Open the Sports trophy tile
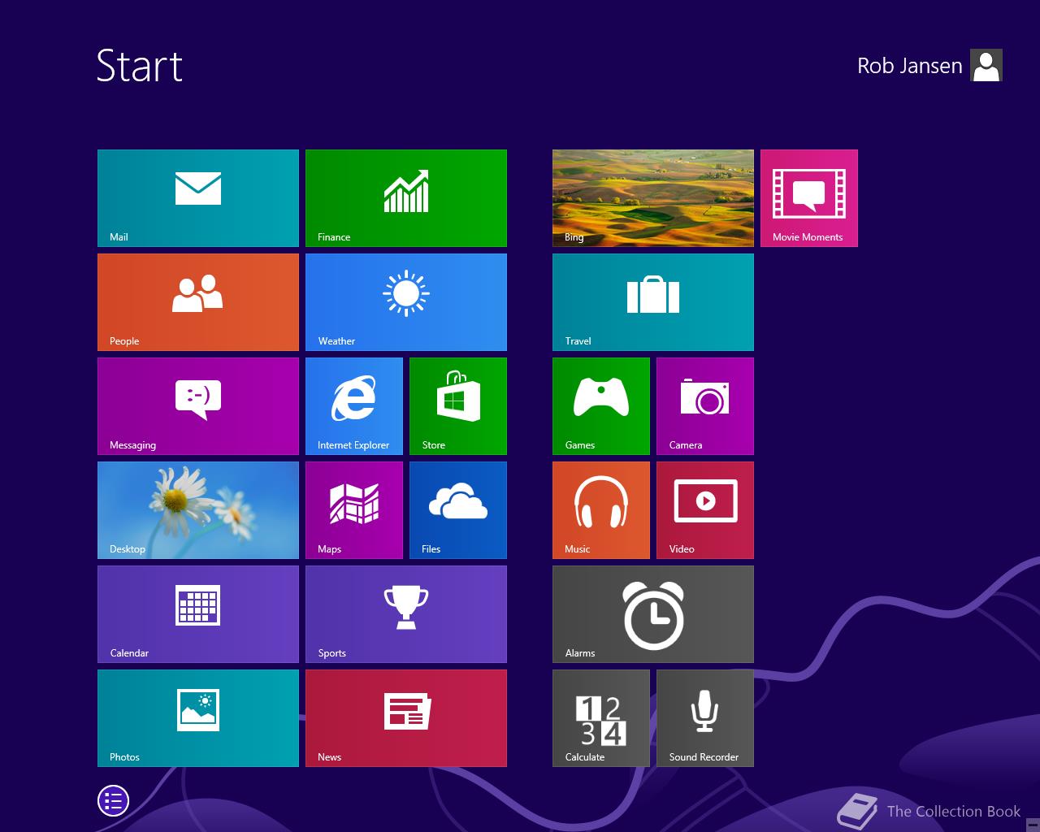 (x=406, y=614)
